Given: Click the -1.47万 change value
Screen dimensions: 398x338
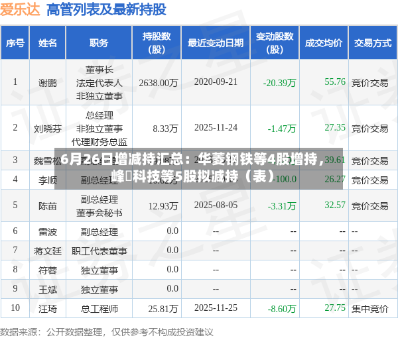Looking at the screenshot, I should point(282,129).
